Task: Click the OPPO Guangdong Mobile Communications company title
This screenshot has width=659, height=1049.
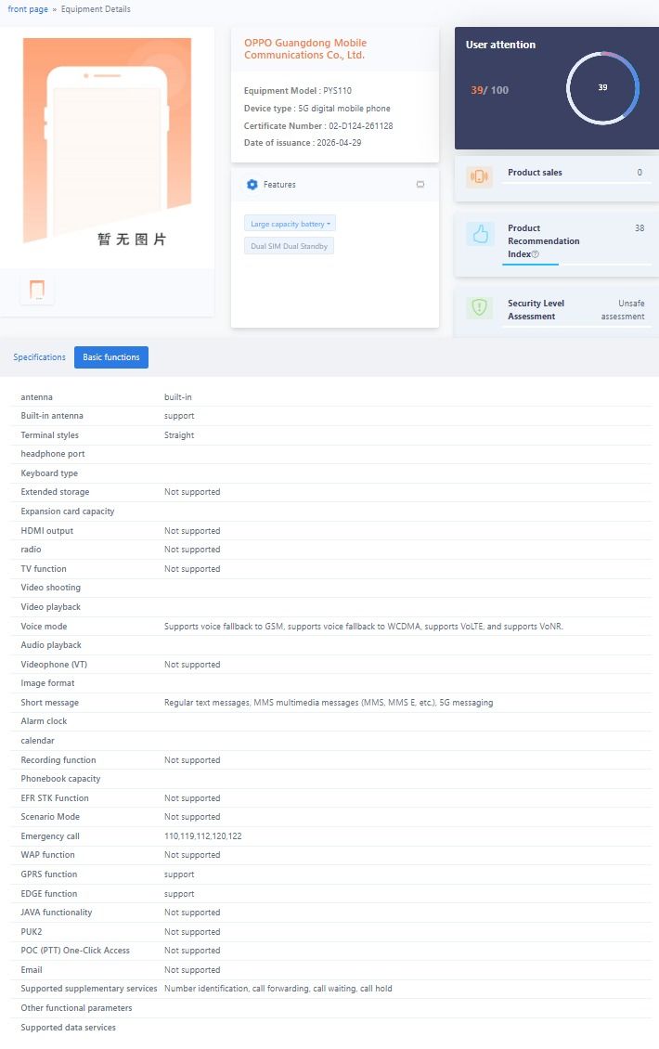Action: pos(305,49)
